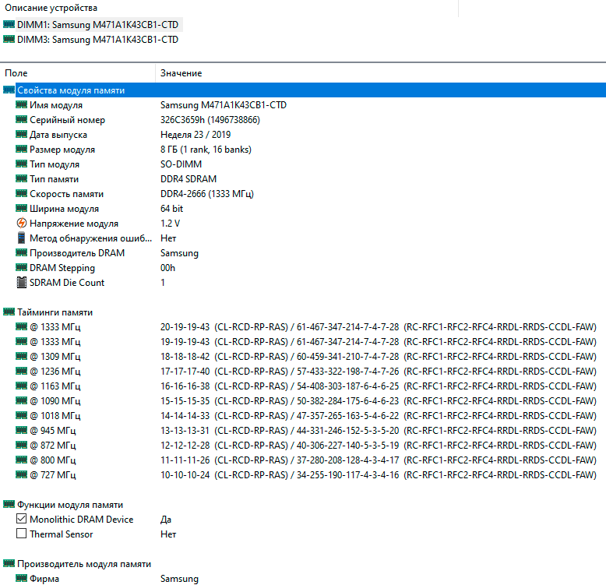Select the value 'DDR4-2666 (1333 МГц)'
The height and width of the screenshot is (585, 606).
(x=207, y=194)
